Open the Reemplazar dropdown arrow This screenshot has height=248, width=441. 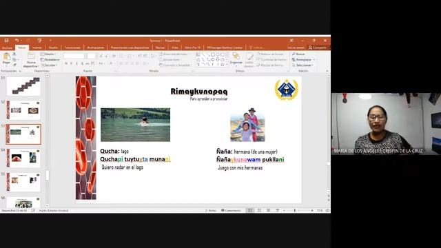pos(314,60)
